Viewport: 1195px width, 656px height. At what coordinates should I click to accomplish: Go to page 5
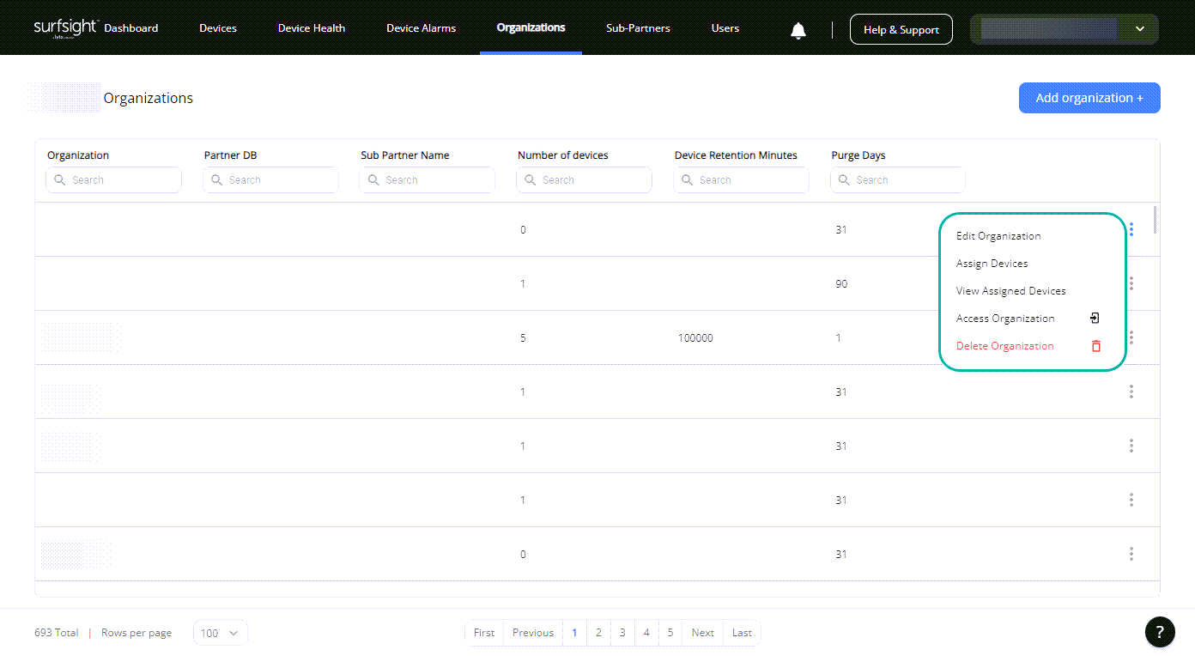[x=670, y=633]
